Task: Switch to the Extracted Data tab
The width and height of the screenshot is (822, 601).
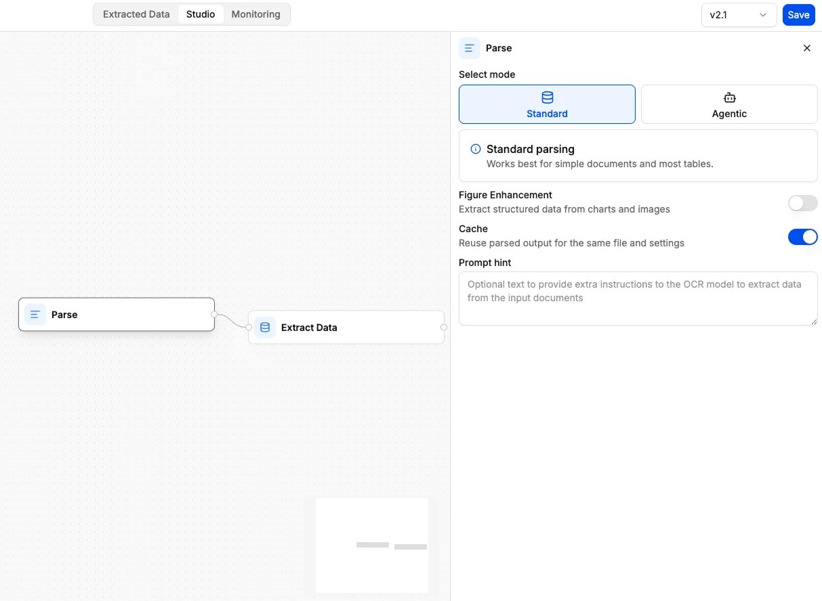Action: point(136,14)
